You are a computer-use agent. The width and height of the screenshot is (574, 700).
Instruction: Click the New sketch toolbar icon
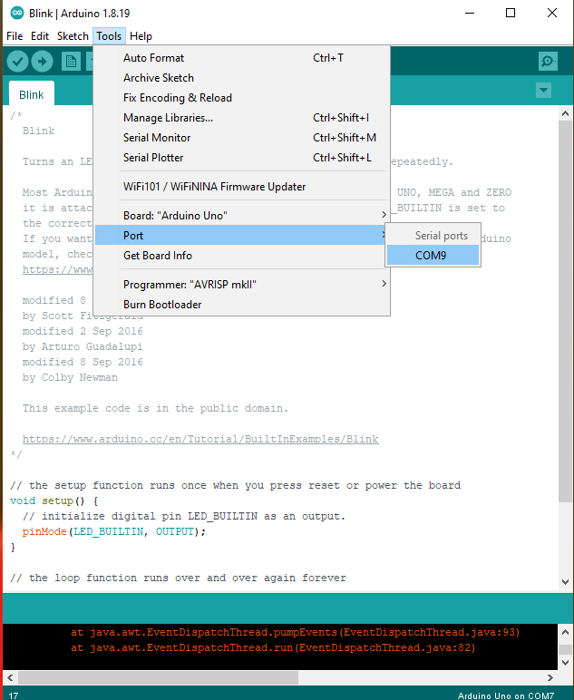[71, 61]
